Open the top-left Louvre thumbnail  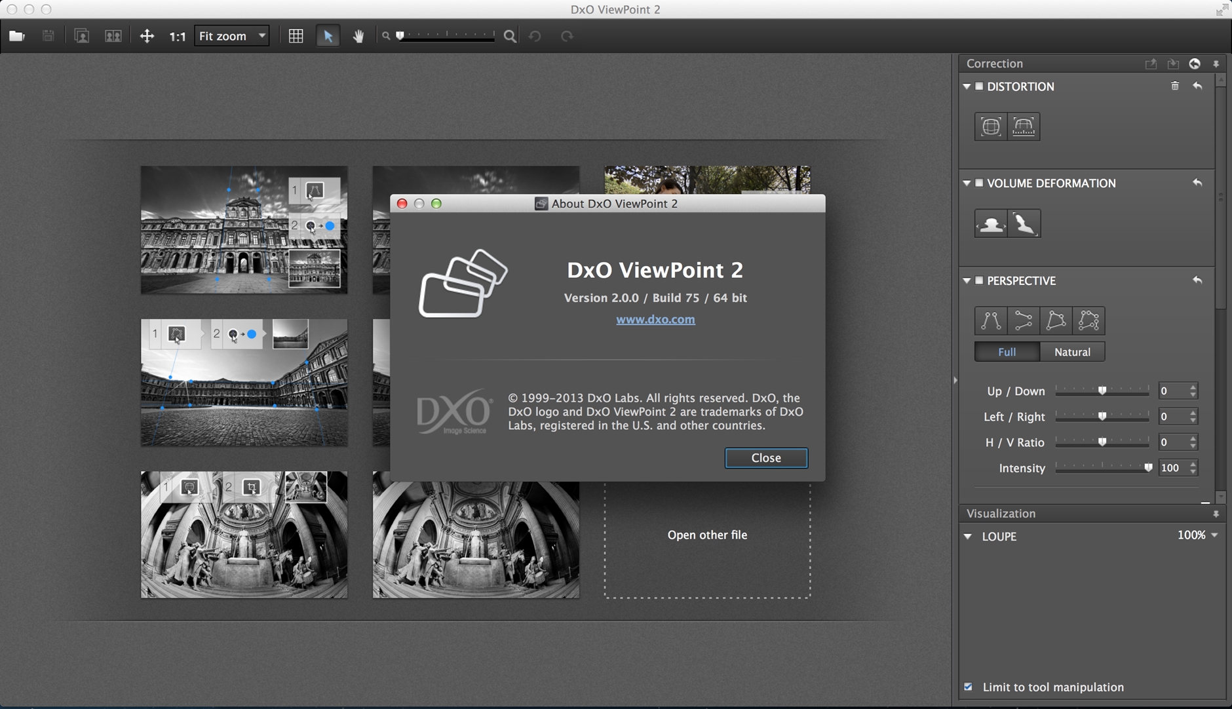click(x=244, y=230)
